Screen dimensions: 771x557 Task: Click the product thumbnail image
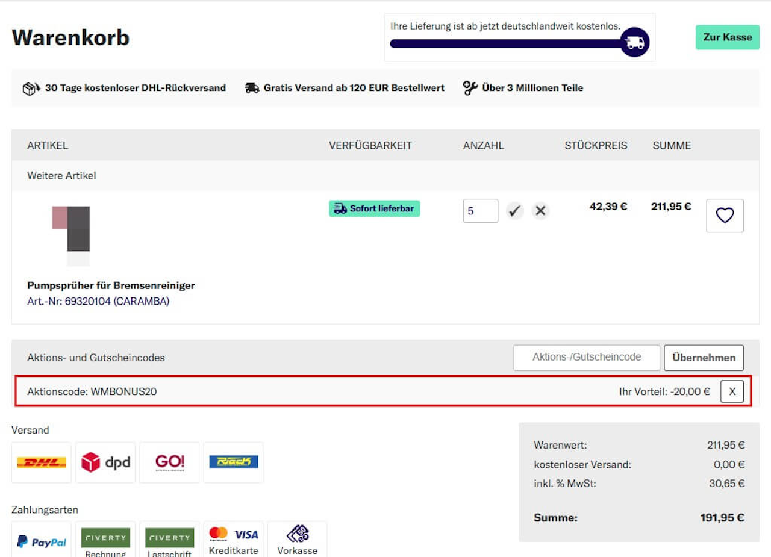(71, 235)
